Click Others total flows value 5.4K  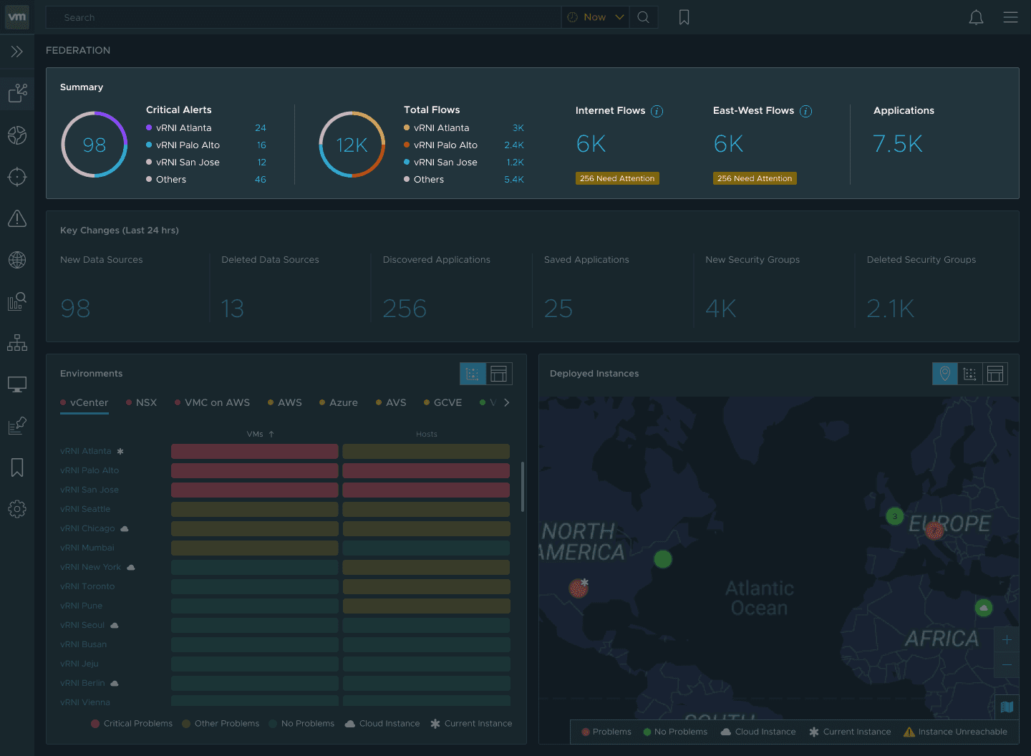514,180
